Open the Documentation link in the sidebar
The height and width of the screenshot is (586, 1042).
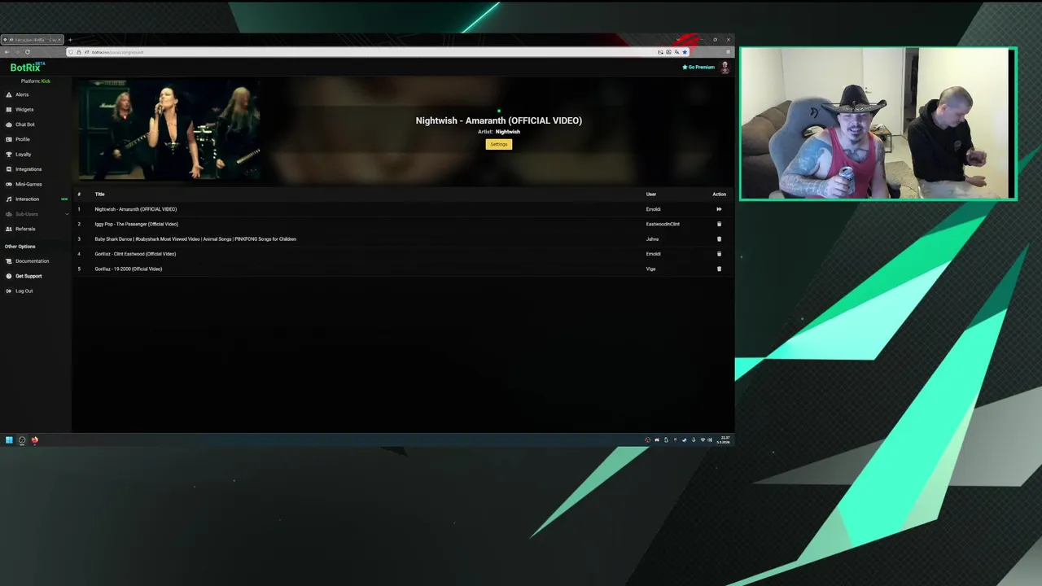click(x=32, y=261)
